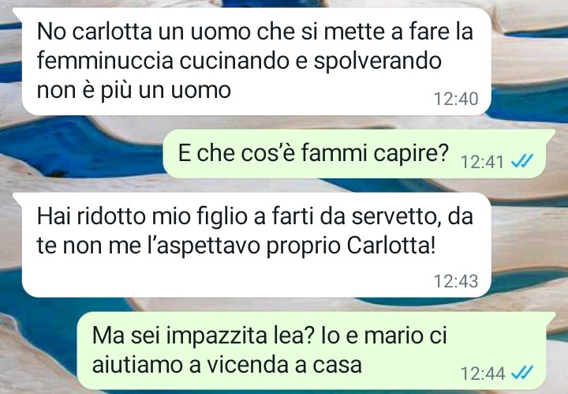This screenshot has height=394, width=568.
Task: Tap the message starting "Hai ridotto mio figlio"
Action: point(256,245)
